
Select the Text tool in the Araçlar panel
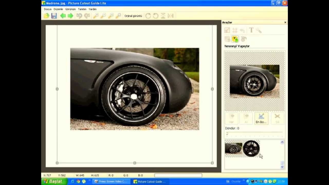pyautogui.click(x=251, y=30)
